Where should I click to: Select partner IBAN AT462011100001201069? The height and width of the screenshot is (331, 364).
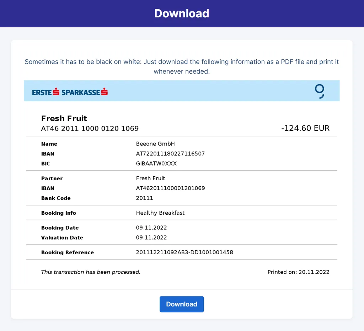[x=170, y=188]
